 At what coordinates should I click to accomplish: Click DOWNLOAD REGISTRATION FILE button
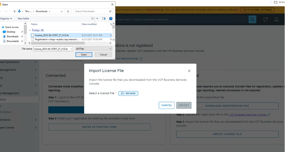(227, 106)
